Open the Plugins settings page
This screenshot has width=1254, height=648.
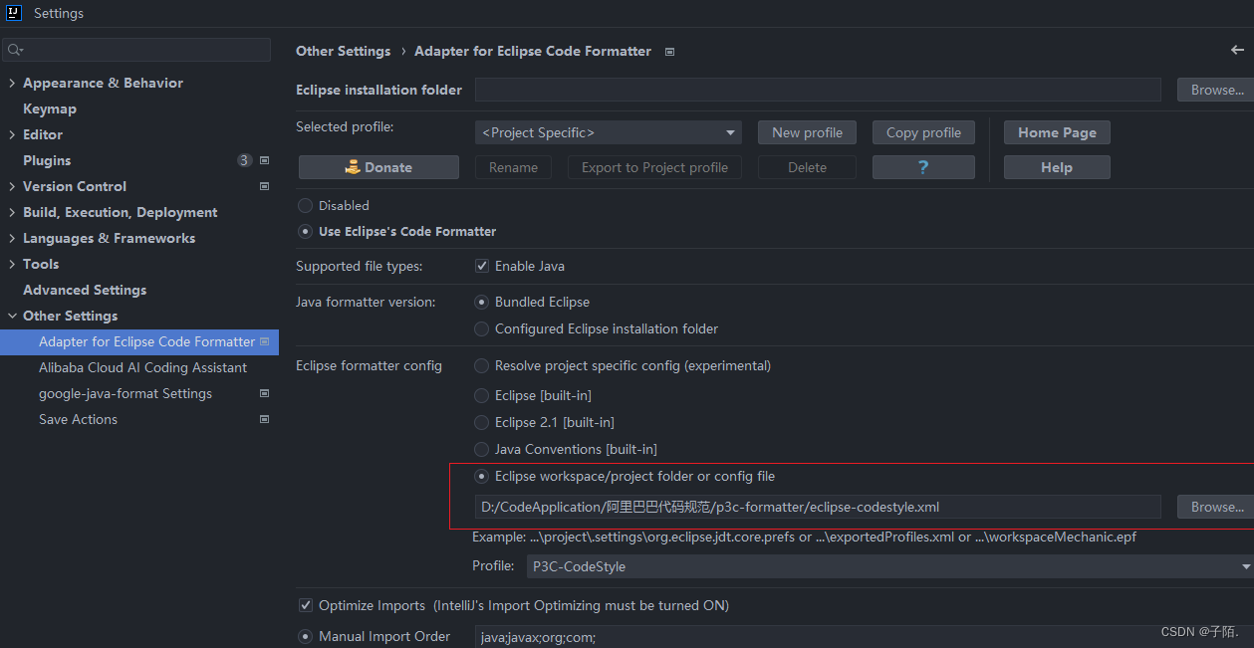click(x=47, y=160)
